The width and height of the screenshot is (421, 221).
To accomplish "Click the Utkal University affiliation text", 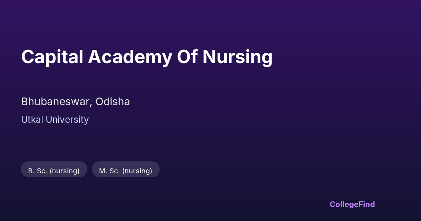I will pos(55,120).
